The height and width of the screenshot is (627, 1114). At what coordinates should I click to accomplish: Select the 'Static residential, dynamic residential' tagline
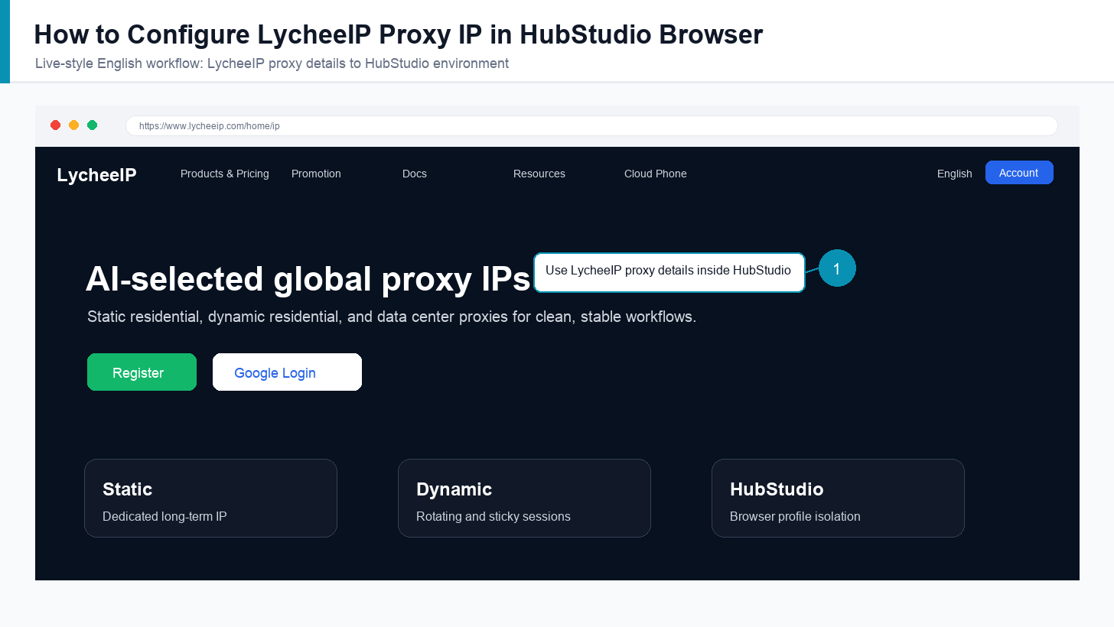pyautogui.click(x=392, y=317)
